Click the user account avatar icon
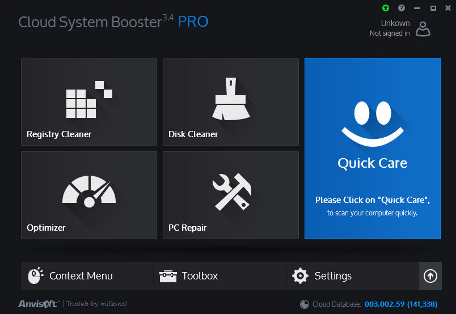Viewport: 456px width, 314px height. [x=423, y=29]
